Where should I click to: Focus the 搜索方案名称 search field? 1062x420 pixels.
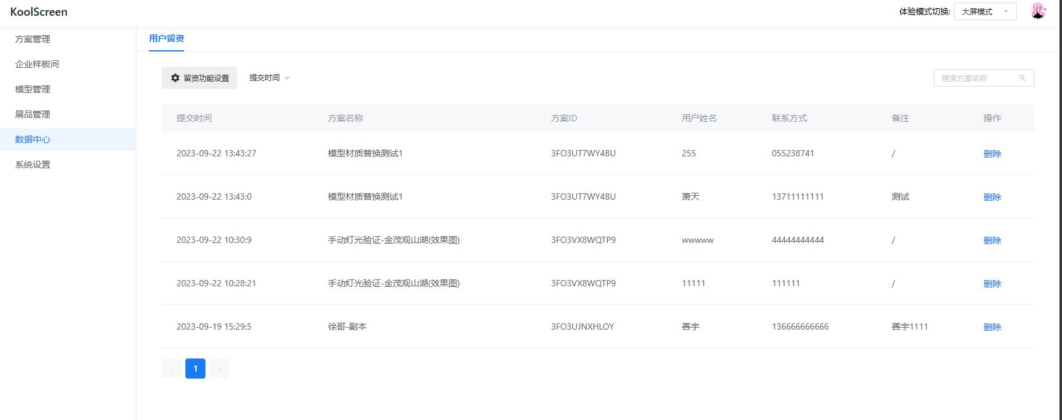[x=976, y=78]
